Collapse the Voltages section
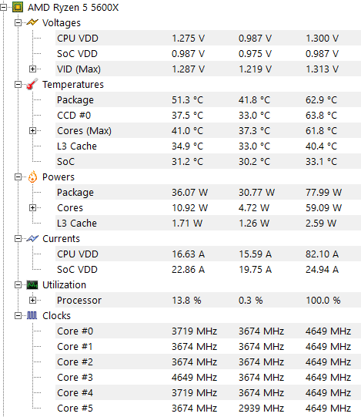This screenshot has height=417, width=361. (18, 23)
